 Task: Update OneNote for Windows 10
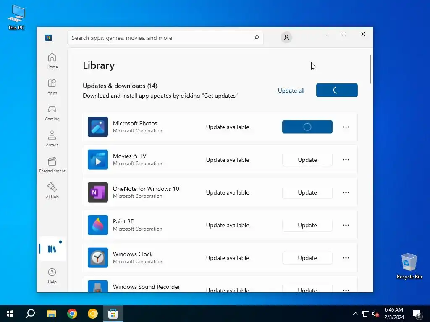tap(307, 192)
